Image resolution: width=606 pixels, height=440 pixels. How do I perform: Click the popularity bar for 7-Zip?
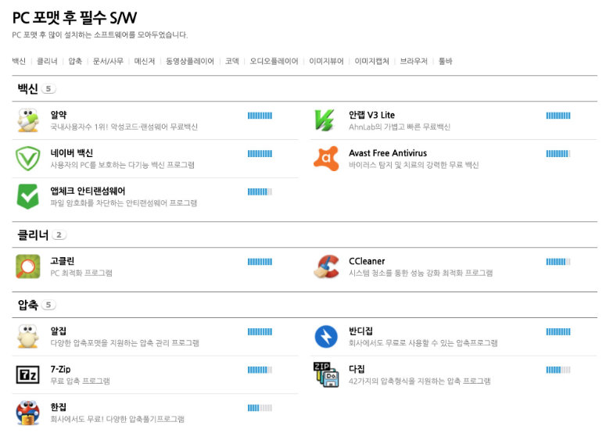260,370
